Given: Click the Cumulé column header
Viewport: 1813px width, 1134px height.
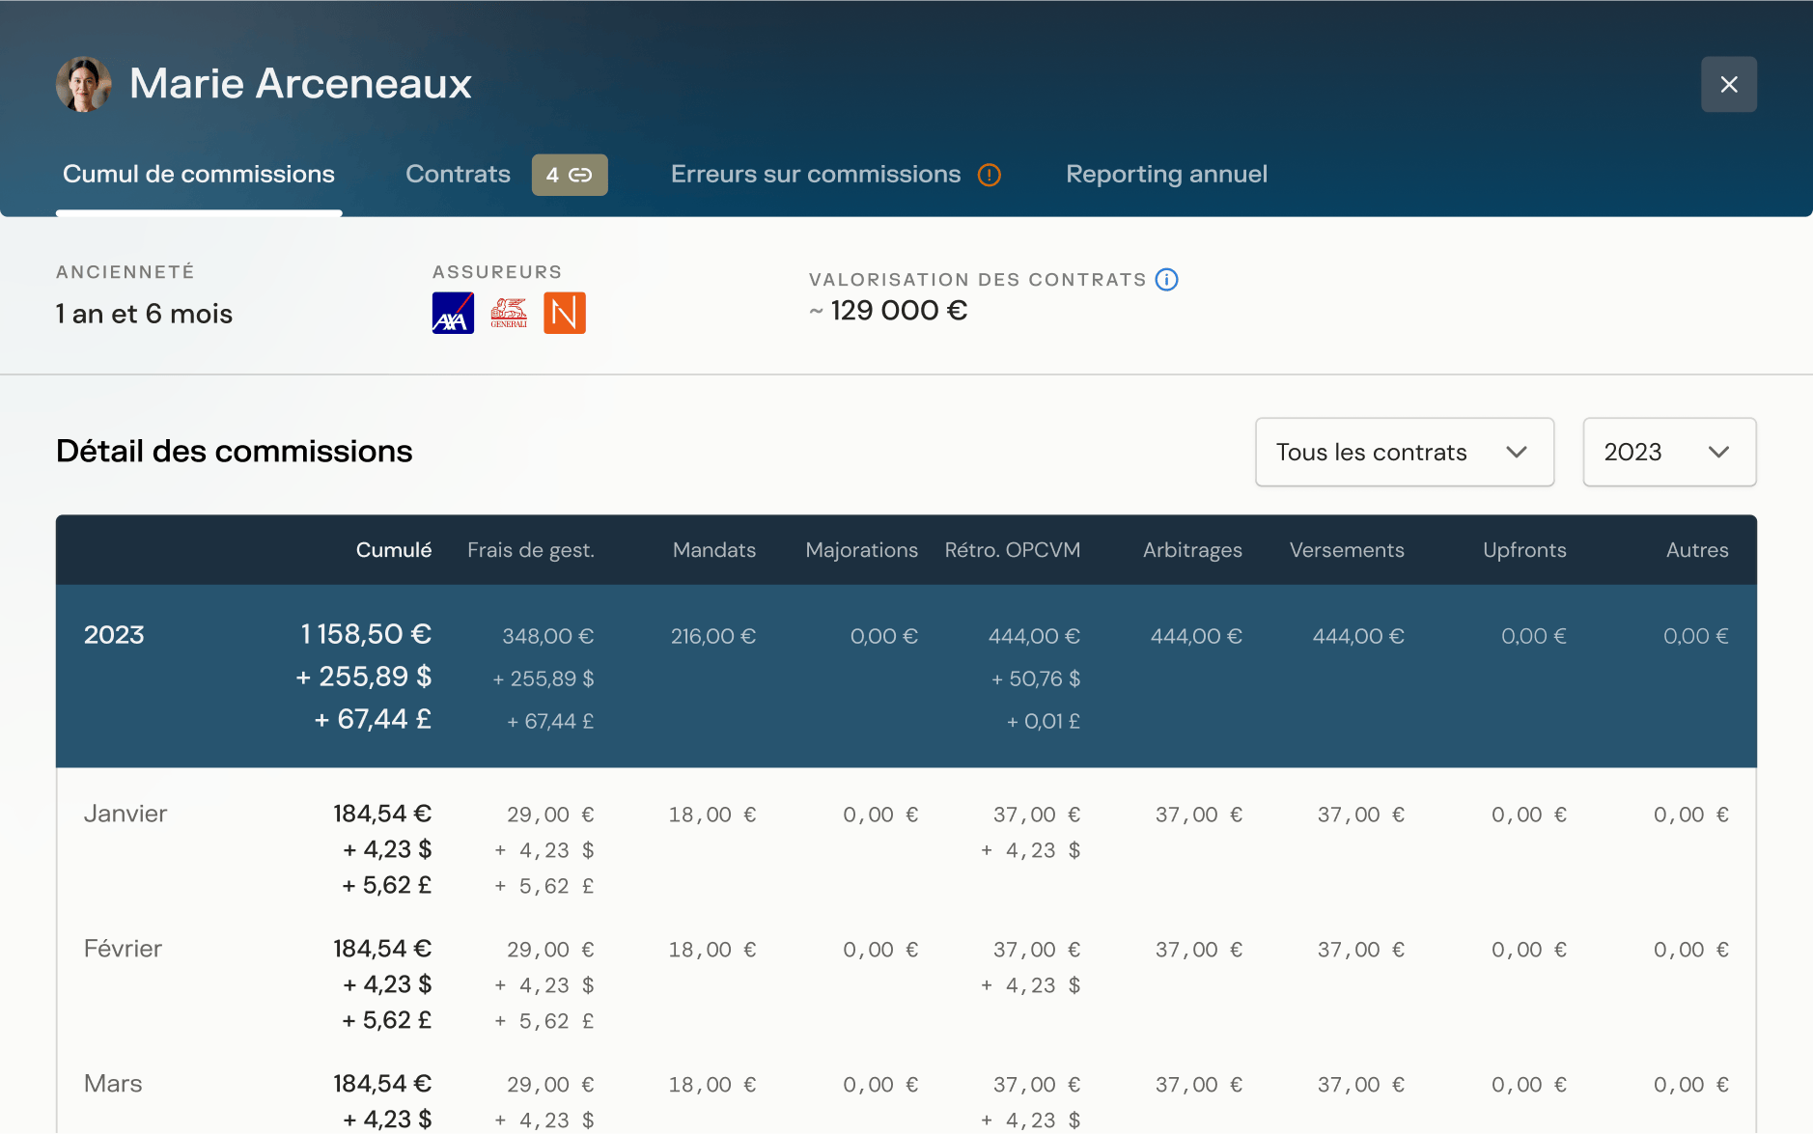Looking at the screenshot, I should [x=394, y=550].
